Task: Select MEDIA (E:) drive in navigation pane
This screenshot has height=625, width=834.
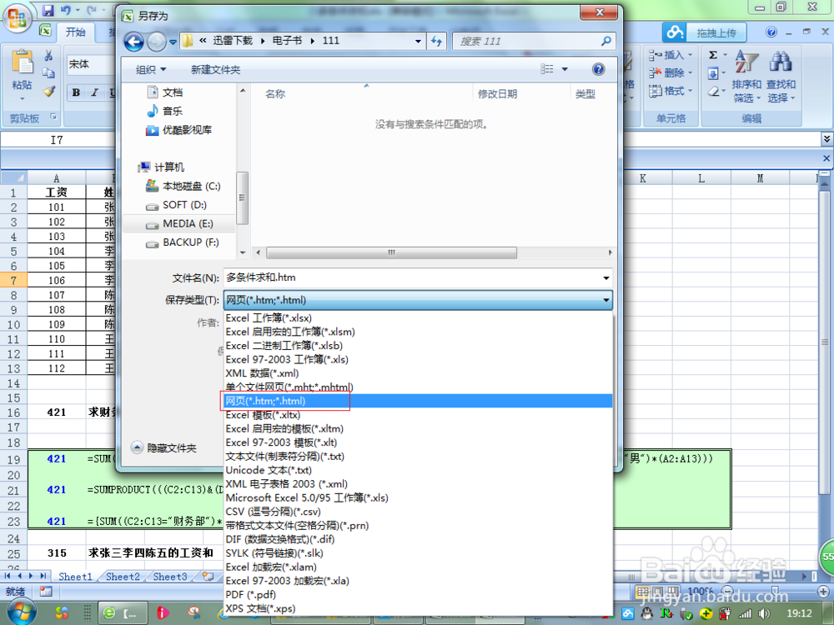Action: pos(179,223)
